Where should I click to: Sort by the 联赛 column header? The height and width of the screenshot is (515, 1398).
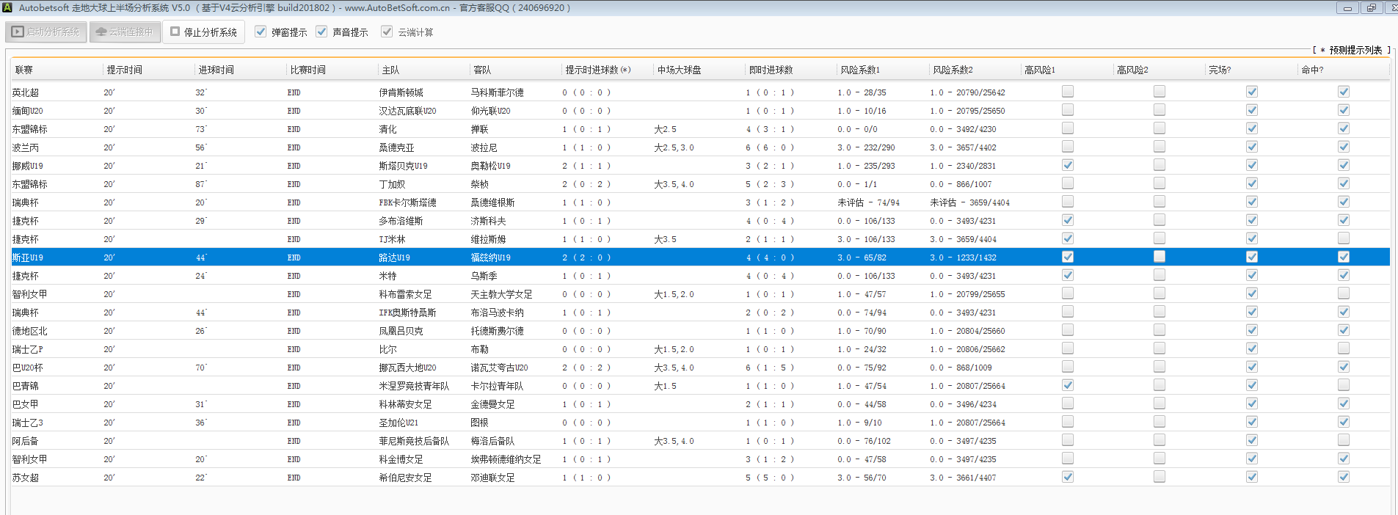point(24,70)
